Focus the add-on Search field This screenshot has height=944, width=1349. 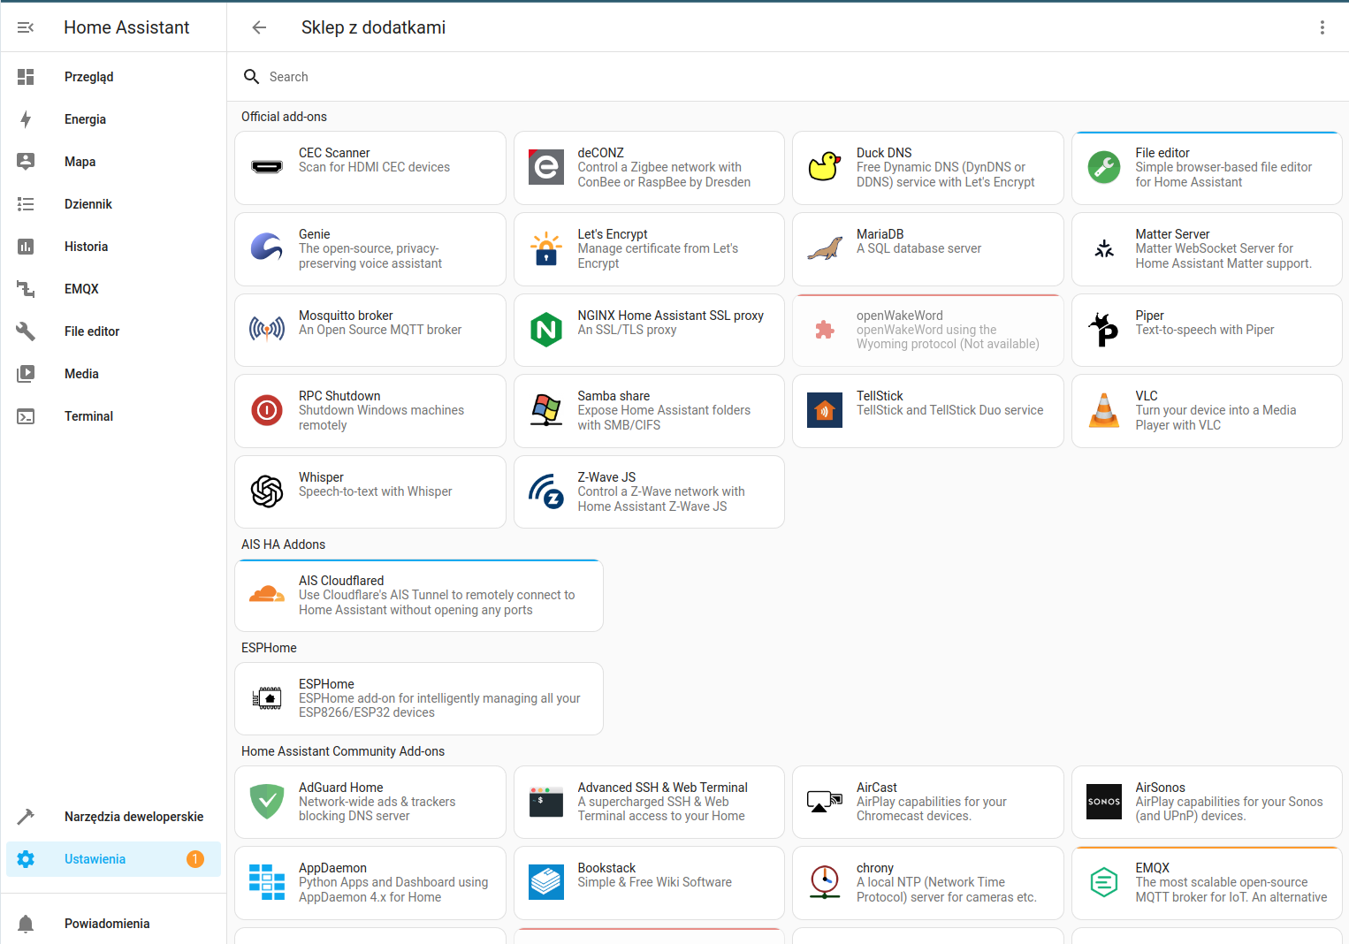788,77
